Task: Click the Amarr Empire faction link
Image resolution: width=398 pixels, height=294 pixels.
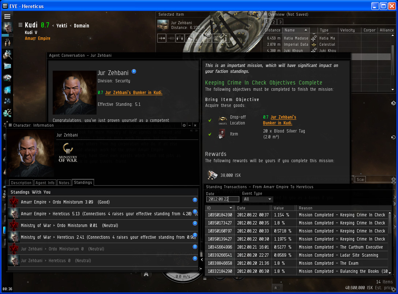Action: click(x=38, y=38)
